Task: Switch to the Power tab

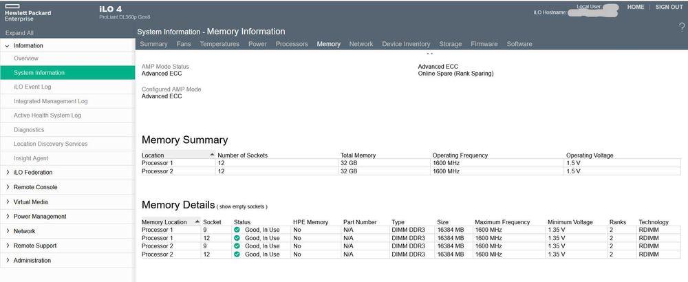Action: pos(257,44)
